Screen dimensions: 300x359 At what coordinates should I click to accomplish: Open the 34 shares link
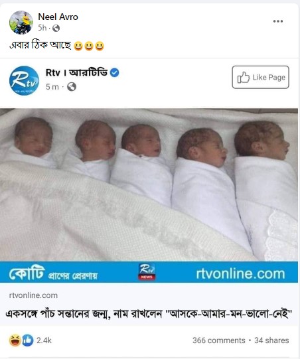(x=271, y=340)
